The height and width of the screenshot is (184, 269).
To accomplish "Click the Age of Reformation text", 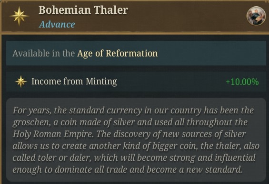I will point(117,53).
